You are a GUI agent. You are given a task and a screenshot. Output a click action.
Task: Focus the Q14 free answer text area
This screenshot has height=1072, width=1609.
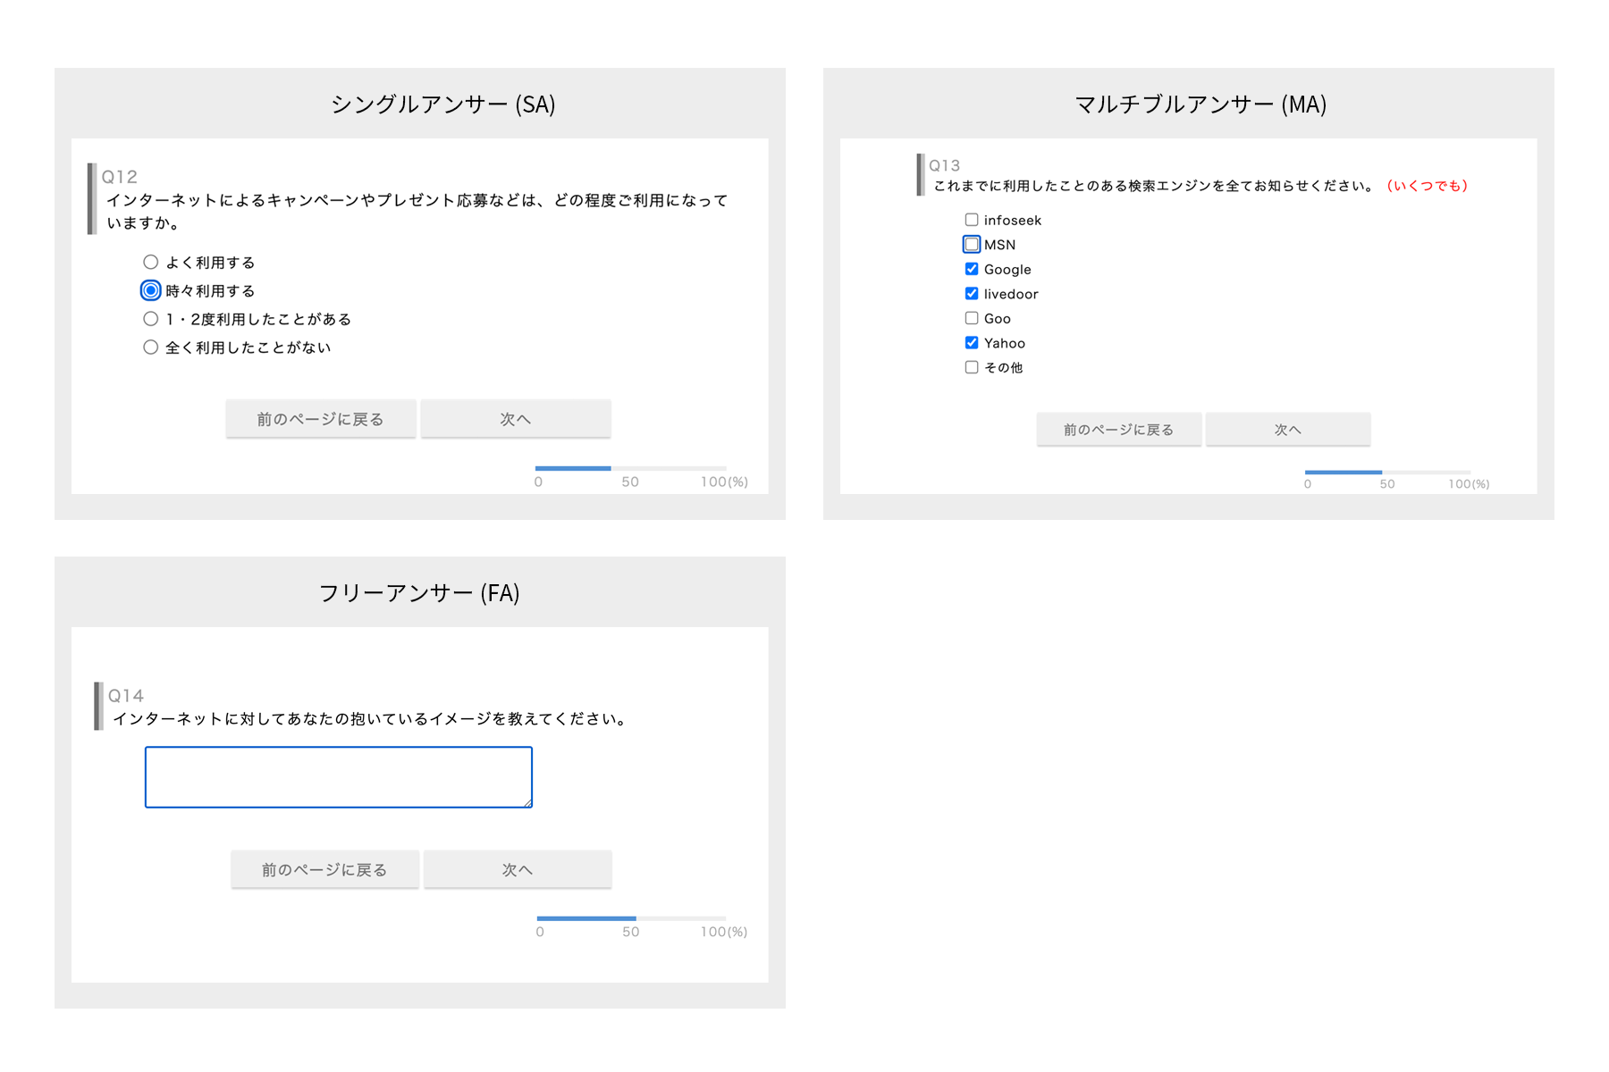click(x=338, y=777)
